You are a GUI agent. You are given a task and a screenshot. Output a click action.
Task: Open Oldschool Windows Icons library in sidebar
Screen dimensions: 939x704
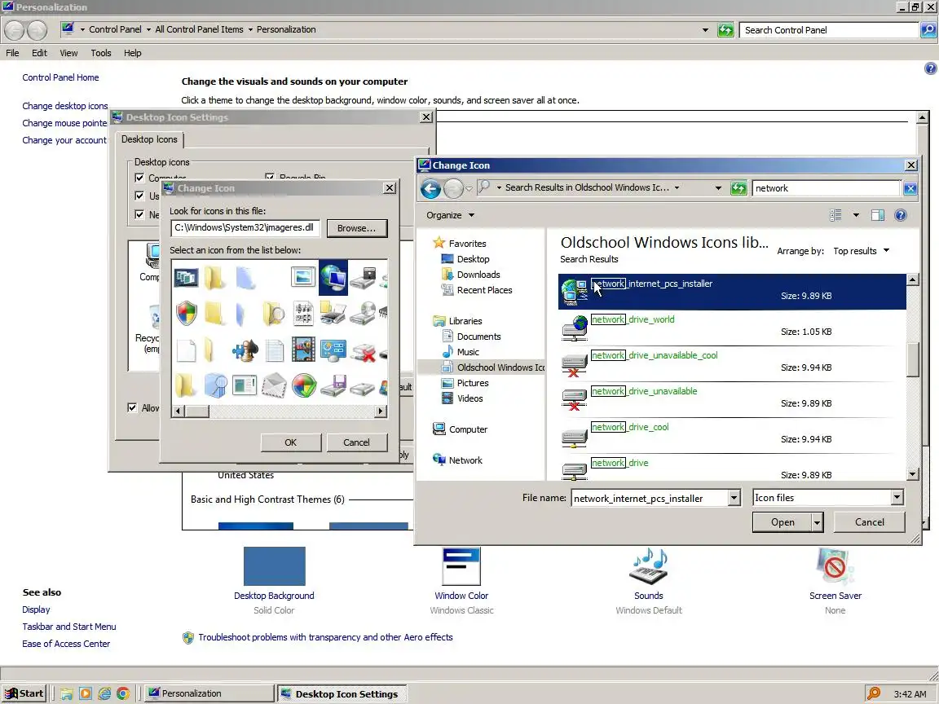click(x=492, y=367)
